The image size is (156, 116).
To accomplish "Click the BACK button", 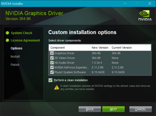I will (90, 109).
